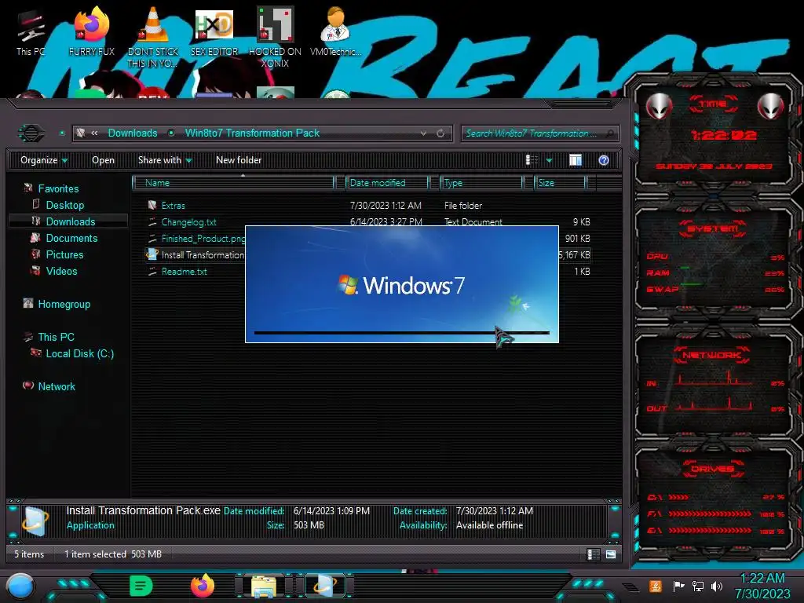
Task: Open the address bar history dropdown
Action: (x=423, y=133)
